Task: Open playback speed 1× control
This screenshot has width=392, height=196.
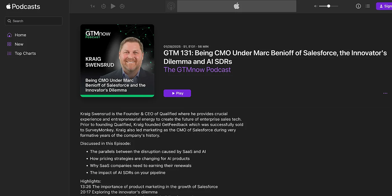Action: [92, 6]
